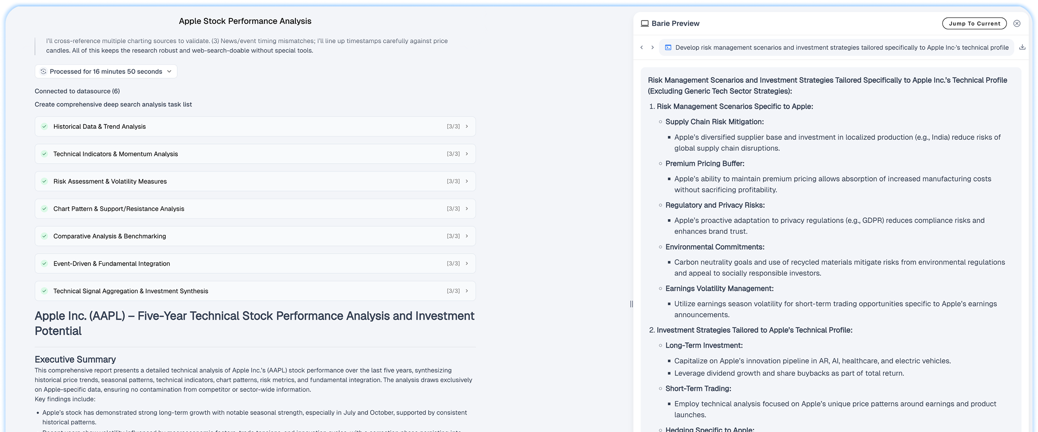This screenshot has height=432, width=1038.
Task: Open Technical Signal Aggregation & Investment Synthesis
Action: coord(131,291)
